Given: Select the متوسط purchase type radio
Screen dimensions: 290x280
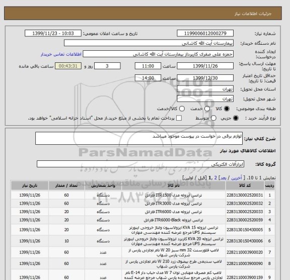Looking at the screenshot, I should click(x=213, y=118).
